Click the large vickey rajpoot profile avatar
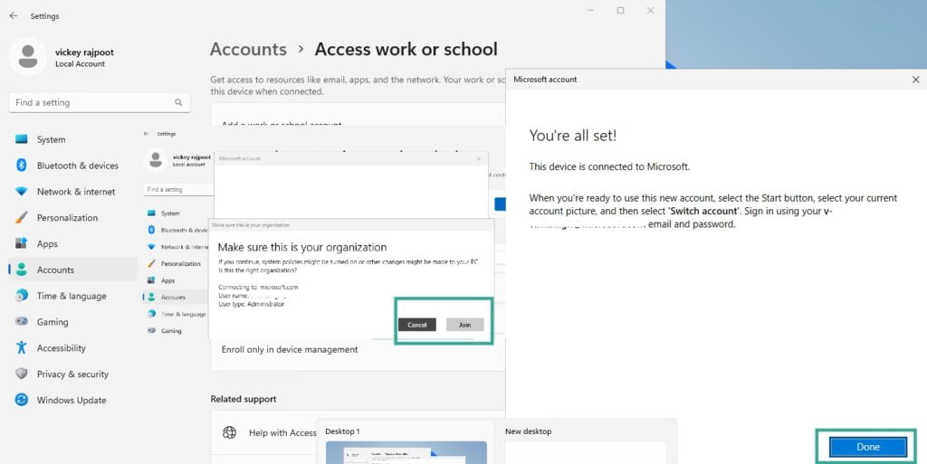Viewport: 927px width, 464px height. (28, 57)
